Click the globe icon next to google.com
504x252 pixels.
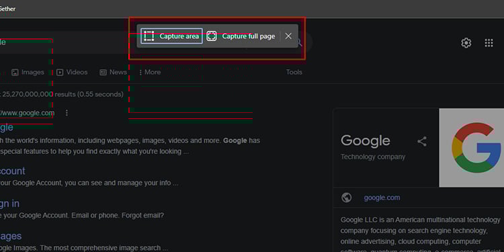[347, 198]
